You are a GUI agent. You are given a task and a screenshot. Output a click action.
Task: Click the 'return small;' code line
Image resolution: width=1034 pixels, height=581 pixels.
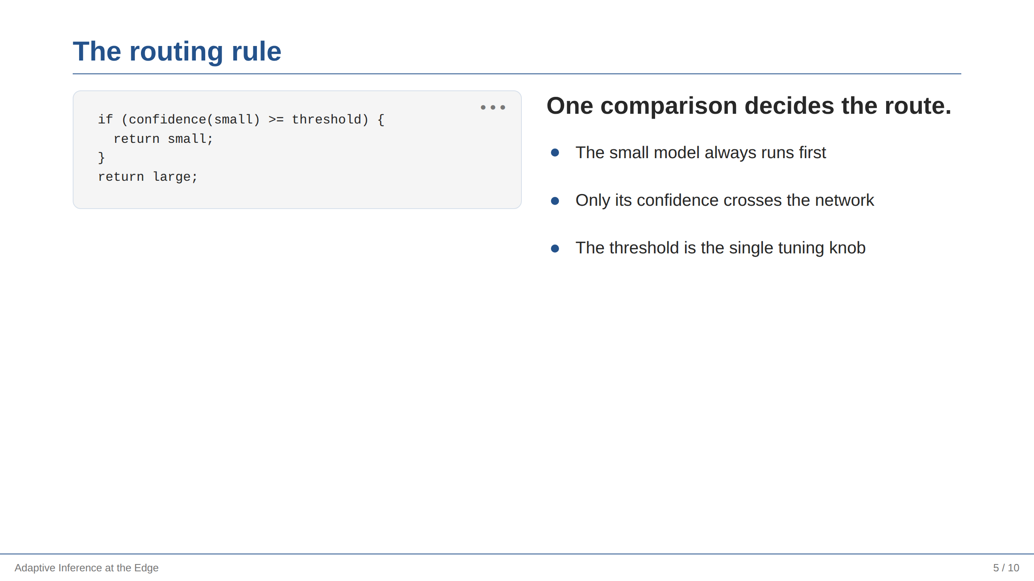pos(163,139)
